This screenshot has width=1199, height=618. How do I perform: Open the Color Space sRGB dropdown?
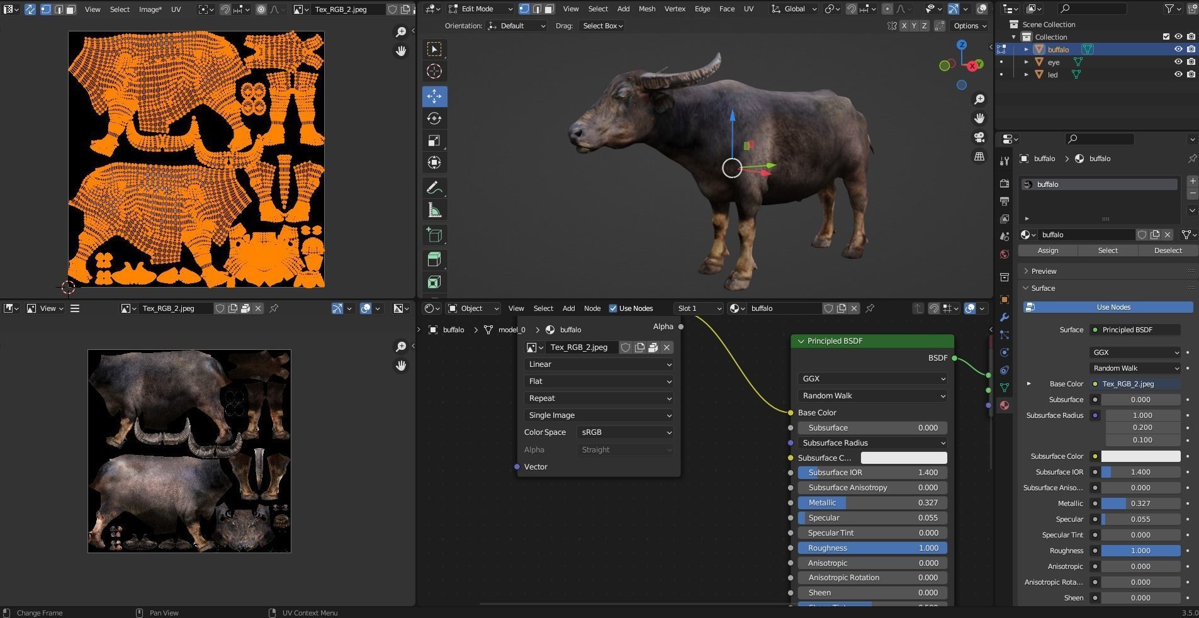pyautogui.click(x=624, y=432)
